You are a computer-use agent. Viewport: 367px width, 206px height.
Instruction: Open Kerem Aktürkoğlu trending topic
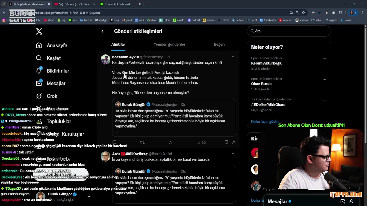point(267,63)
